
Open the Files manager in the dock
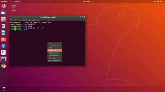(3, 19)
